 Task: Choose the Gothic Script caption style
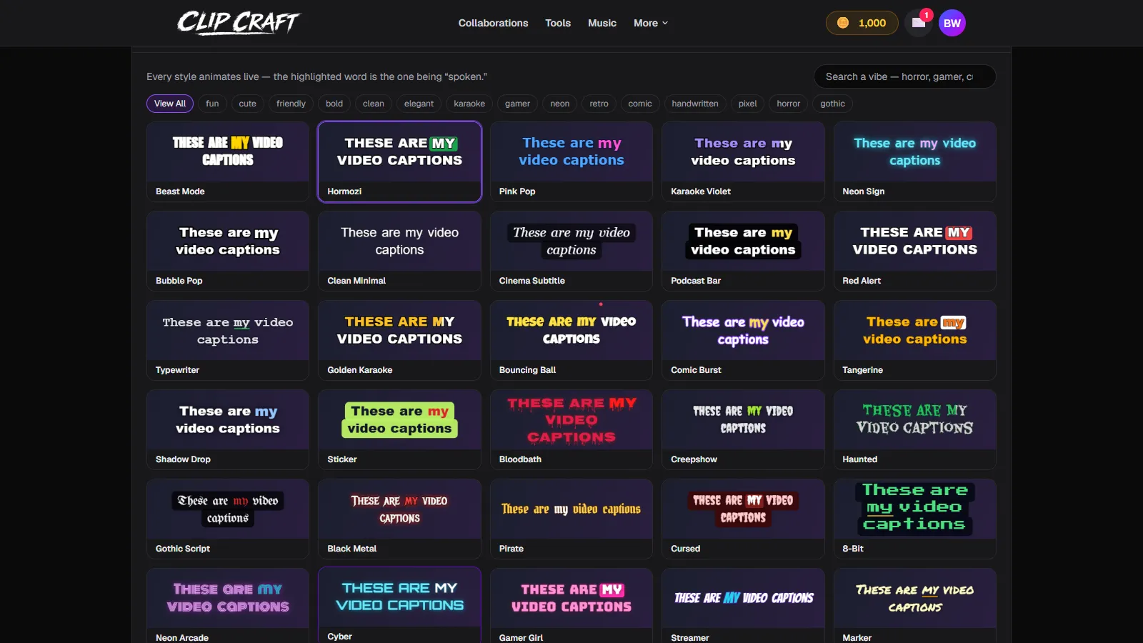coord(228,519)
